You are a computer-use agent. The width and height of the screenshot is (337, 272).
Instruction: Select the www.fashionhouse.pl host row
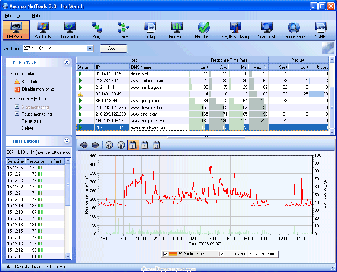click(x=202, y=81)
